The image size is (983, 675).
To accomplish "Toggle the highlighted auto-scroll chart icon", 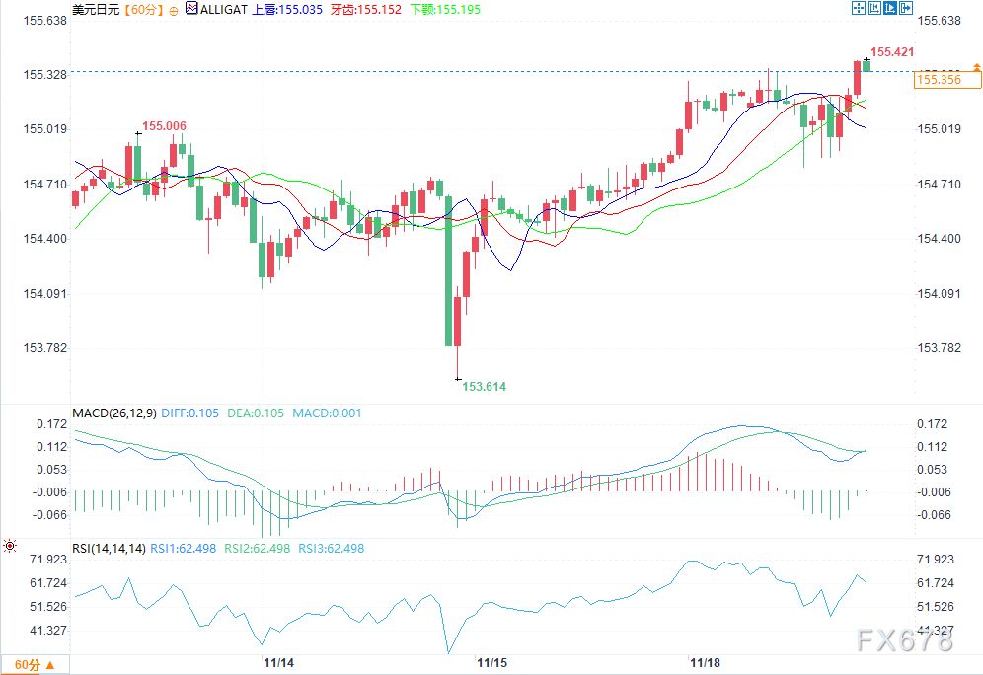I will pos(889,8).
